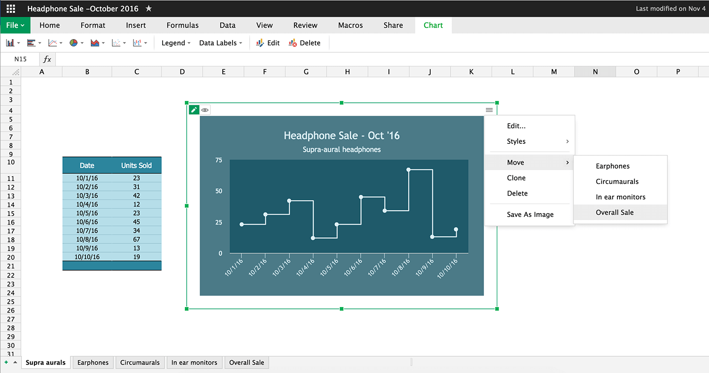Choose Save As Image from context menu
The width and height of the screenshot is (709, 373).
pyautogui.click(x=530, y=215)
